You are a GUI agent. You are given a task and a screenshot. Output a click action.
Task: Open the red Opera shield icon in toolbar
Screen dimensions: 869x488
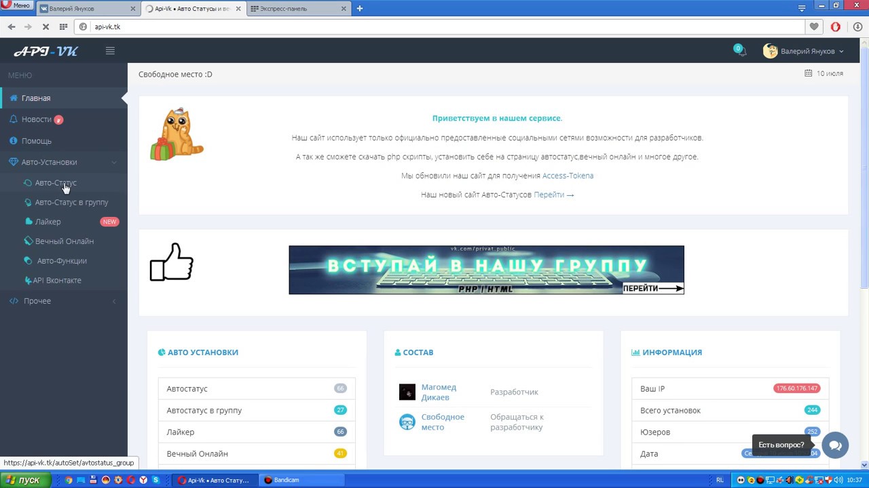(836, 26)
